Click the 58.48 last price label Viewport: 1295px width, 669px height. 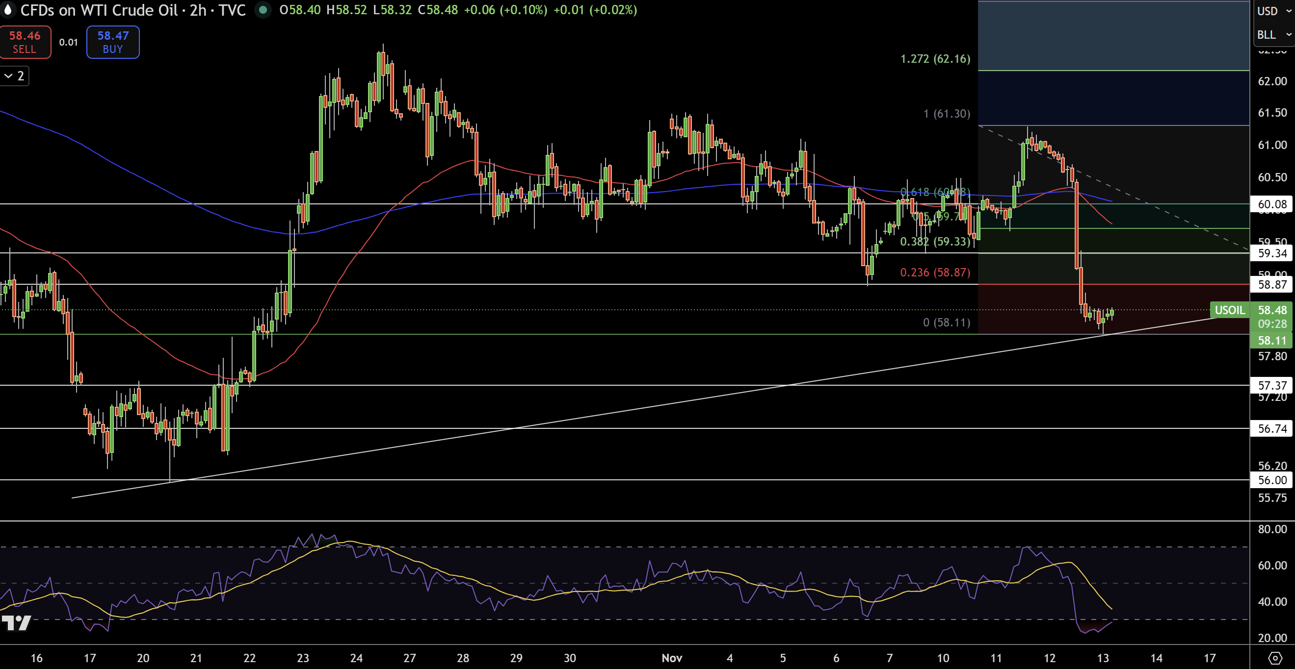(x=1272, y=310)
